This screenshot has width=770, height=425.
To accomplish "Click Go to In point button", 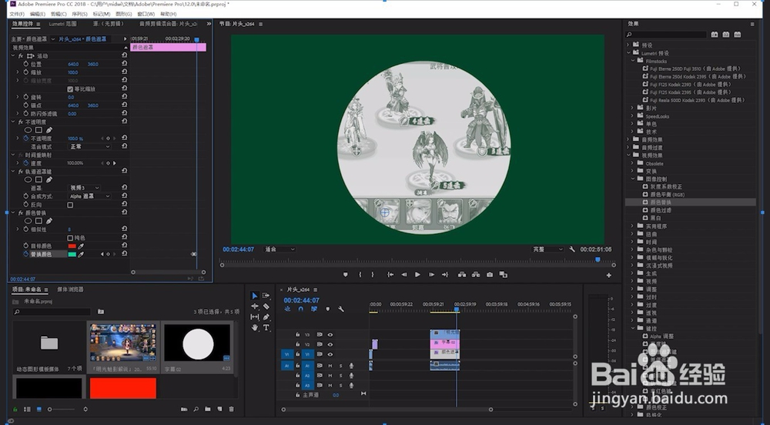I will coord(390,275).
